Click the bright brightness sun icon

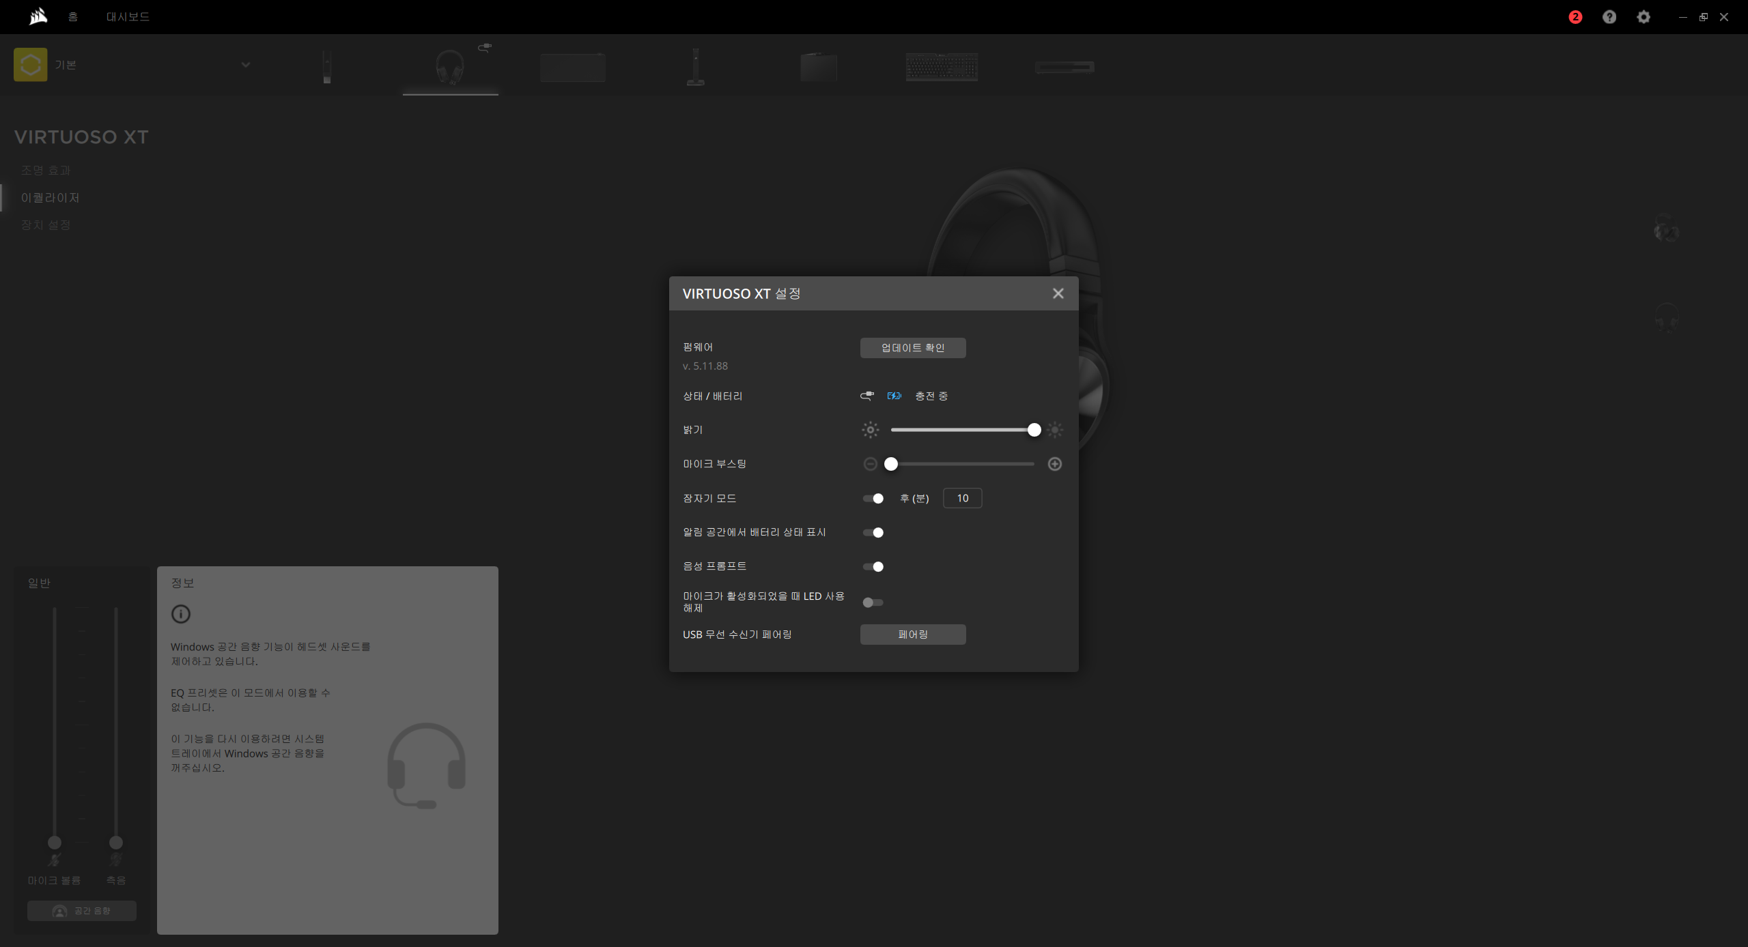(1055, 430)
